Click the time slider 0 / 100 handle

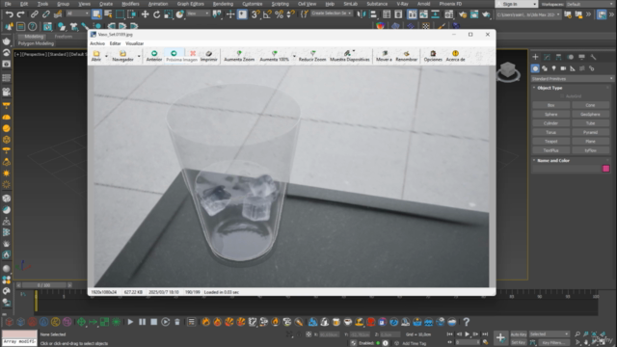[43, 285]
